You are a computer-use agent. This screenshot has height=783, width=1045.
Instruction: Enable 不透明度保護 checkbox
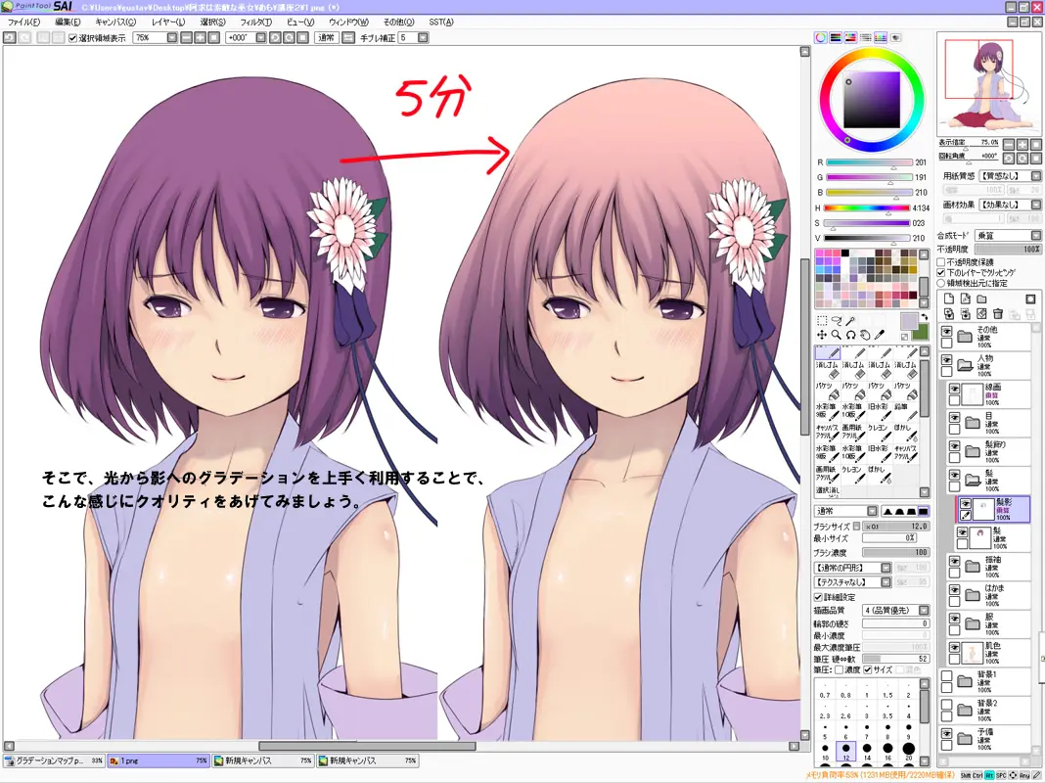(941, 262)
